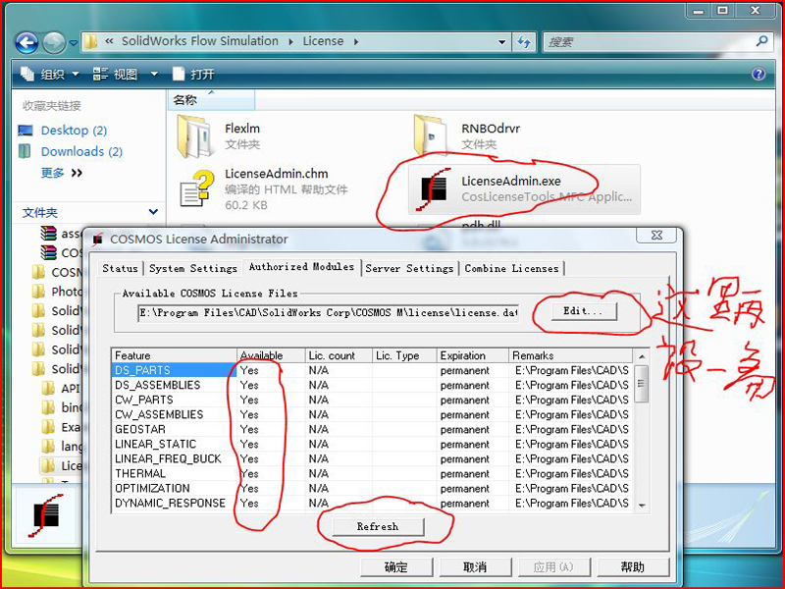Click the LicenseAdmin preview icon in details pane

[x=46, y=516]
